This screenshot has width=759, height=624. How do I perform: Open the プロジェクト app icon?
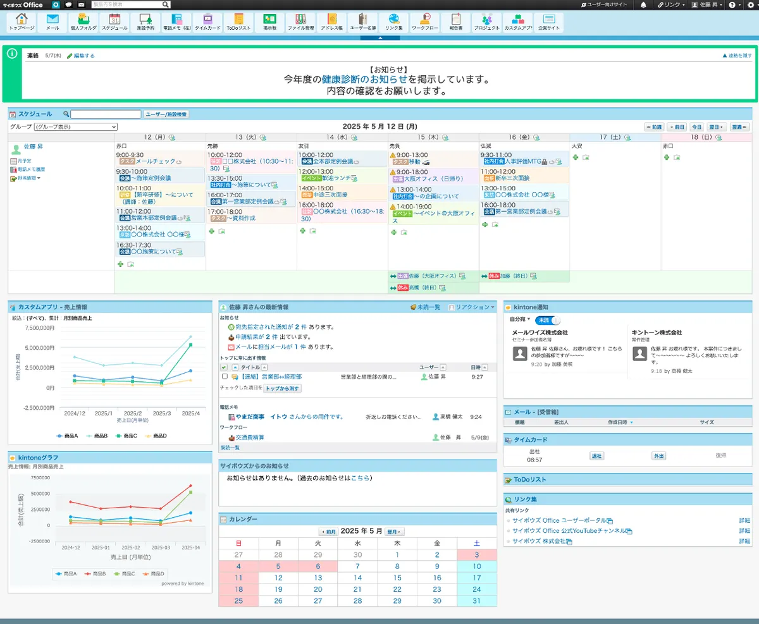(486, 22)
